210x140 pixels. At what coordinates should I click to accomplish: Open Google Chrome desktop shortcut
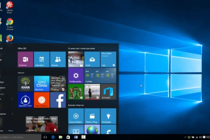pyautogui.click(x=10, y=24)
